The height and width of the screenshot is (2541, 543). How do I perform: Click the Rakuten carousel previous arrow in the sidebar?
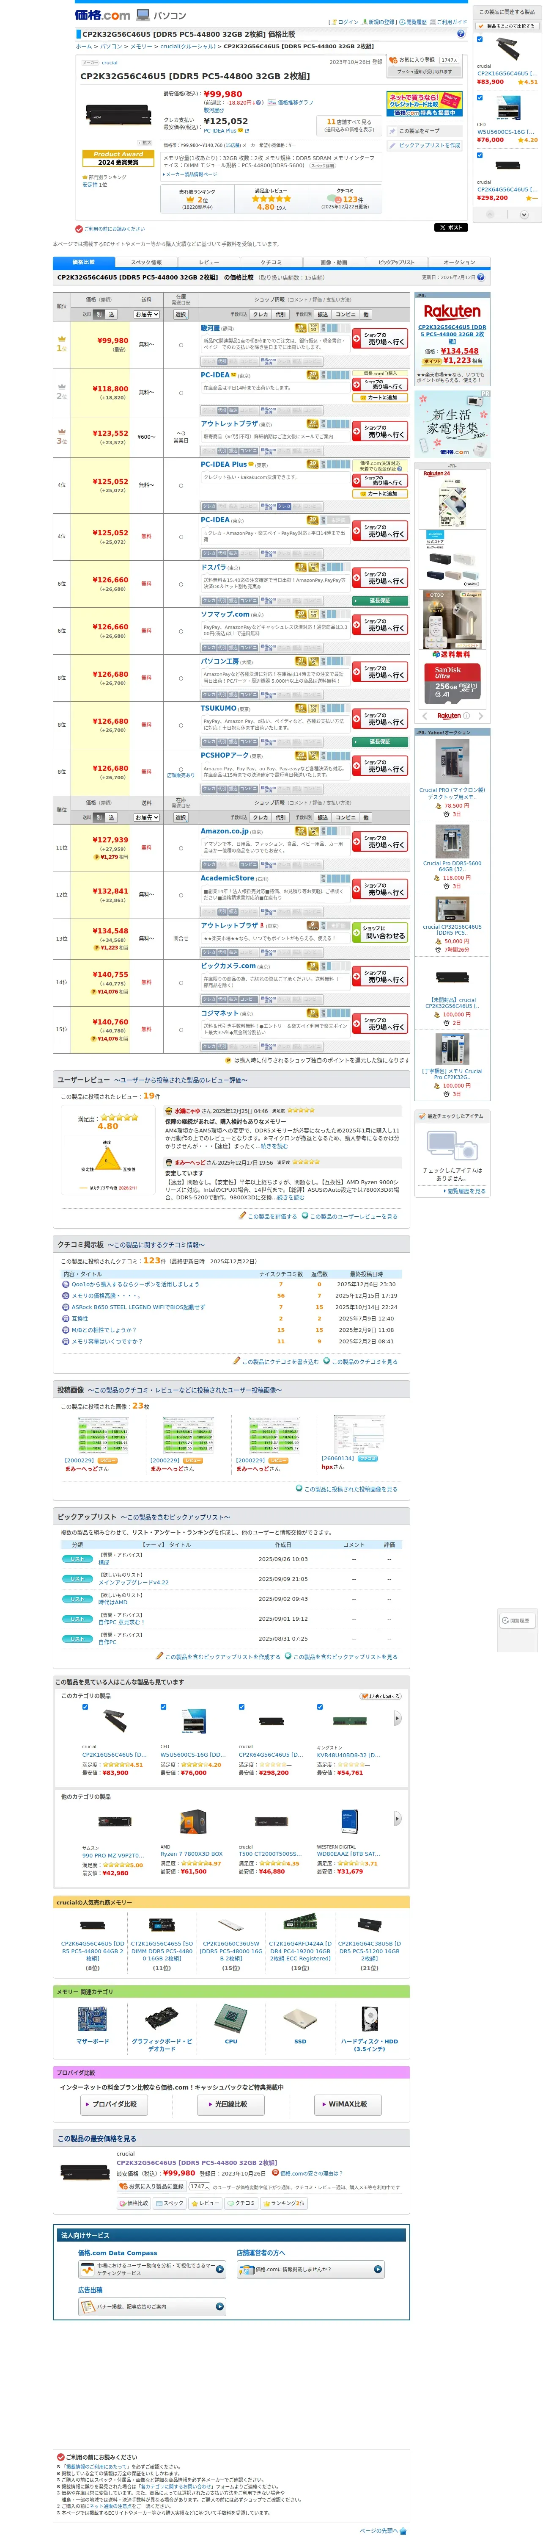[x=424, y=716]
